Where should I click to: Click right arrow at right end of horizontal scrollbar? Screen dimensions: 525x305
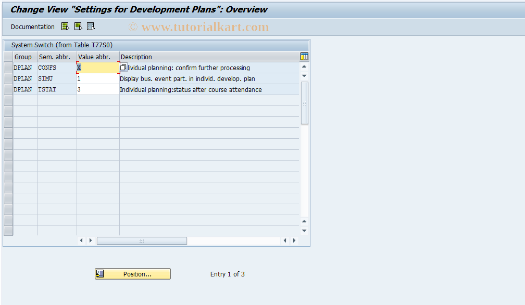click(x=294, y=241)
